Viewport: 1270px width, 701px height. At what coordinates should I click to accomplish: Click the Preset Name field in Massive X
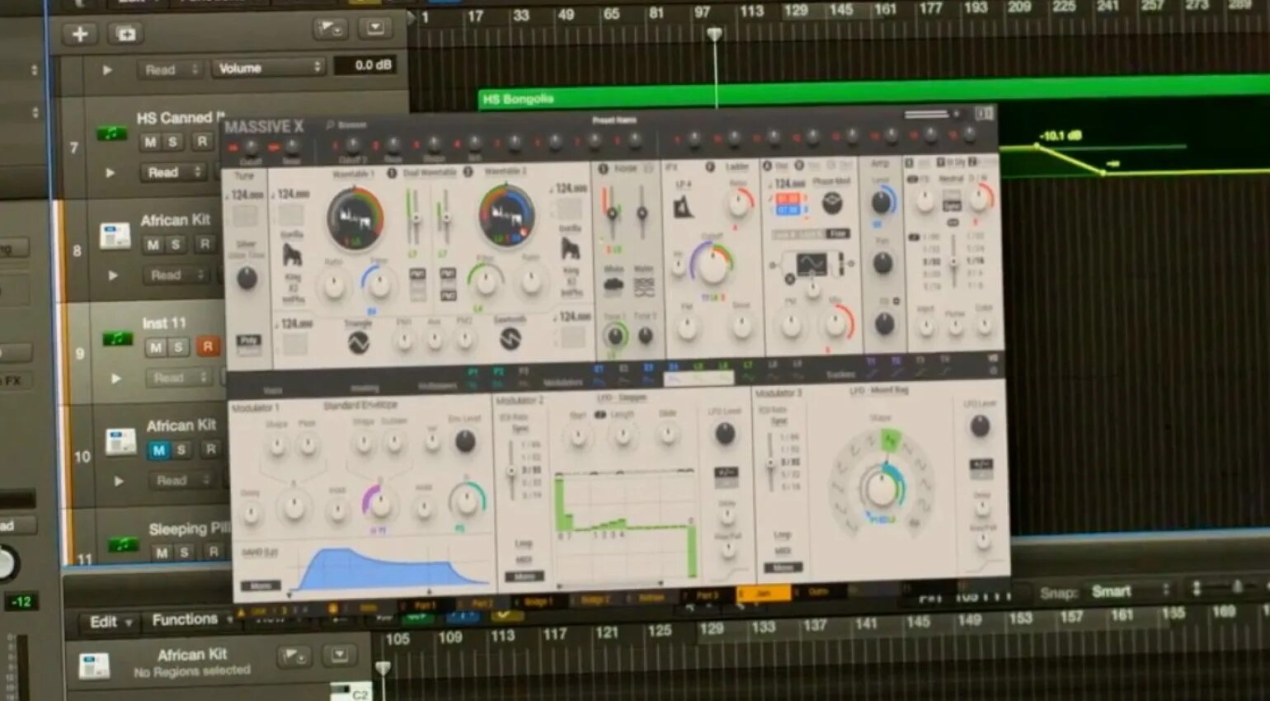click(x=614, y=120)
